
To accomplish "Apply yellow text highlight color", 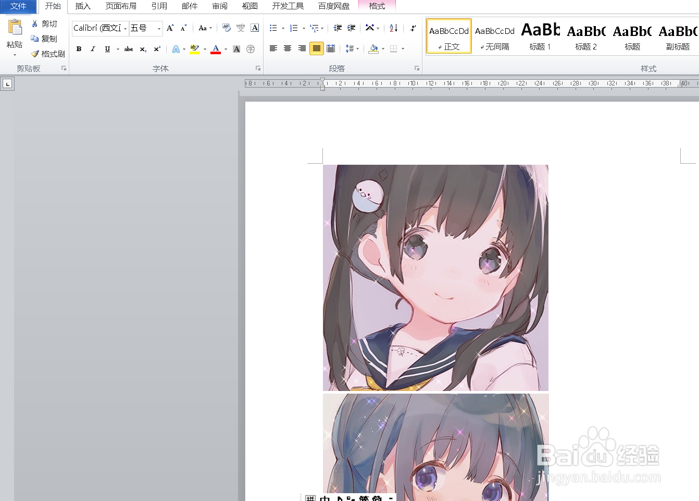I will (x=195, y=49).
